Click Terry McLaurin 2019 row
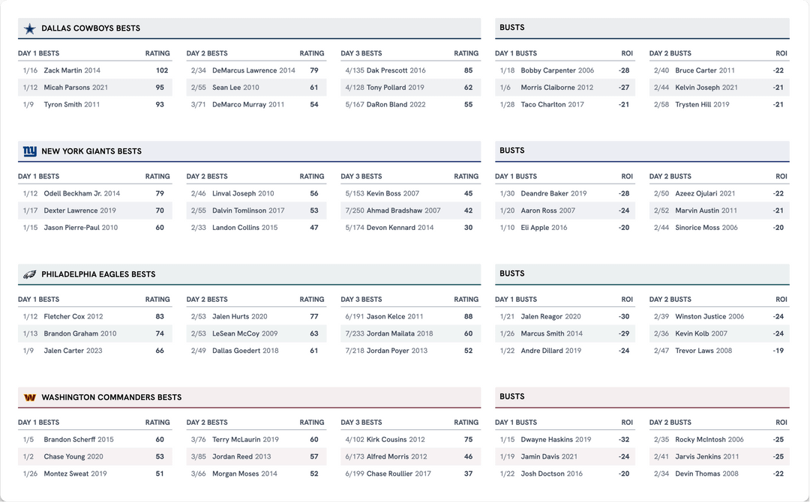Screen dimensions: 810x502 click(245, 440)
